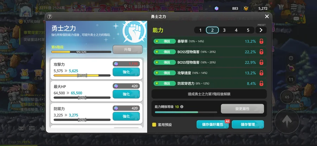317x146 pixels.
Task: Select preset tab 5
Action: [248, 30]
